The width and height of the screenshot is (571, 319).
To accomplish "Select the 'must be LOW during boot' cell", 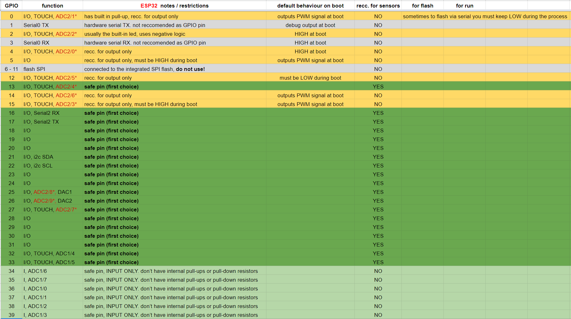I will [x=310, y=78].
